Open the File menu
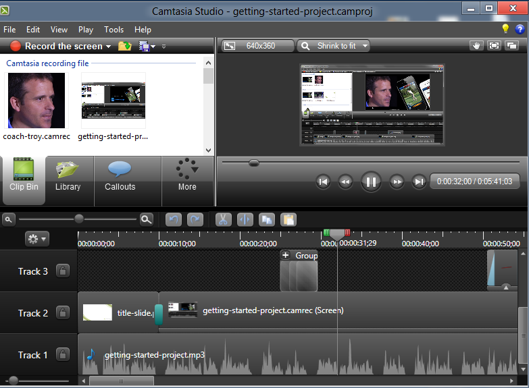Viewport: 529px width, 388px height. click(x=9, y=30)
